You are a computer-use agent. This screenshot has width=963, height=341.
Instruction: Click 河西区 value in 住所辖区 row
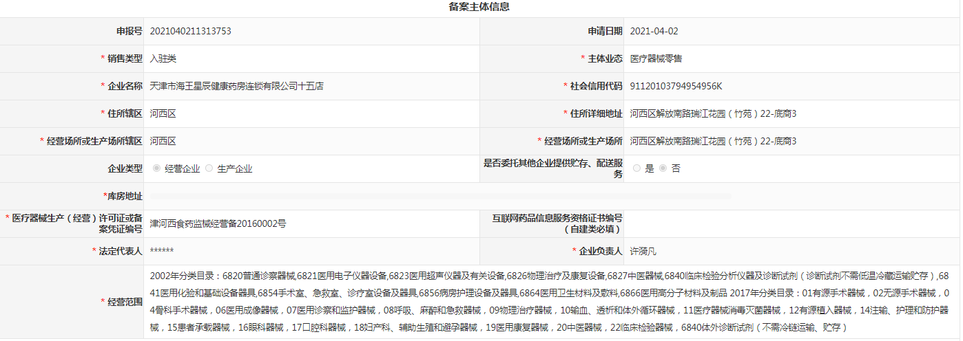point(163,114)
